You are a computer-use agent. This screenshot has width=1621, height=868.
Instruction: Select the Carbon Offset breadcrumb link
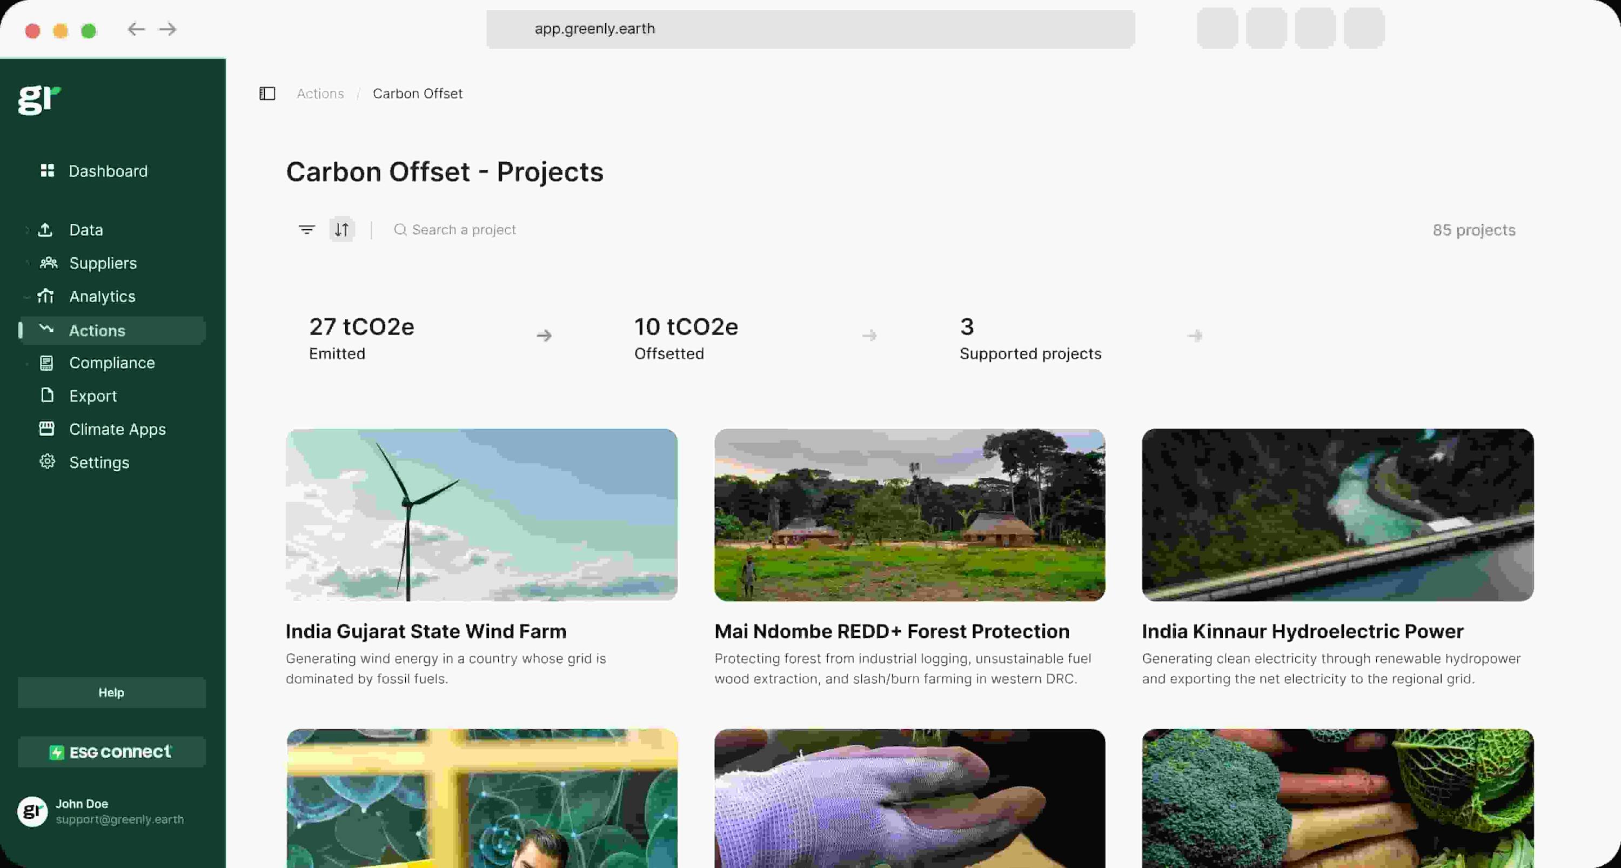(x=417, y=94)
